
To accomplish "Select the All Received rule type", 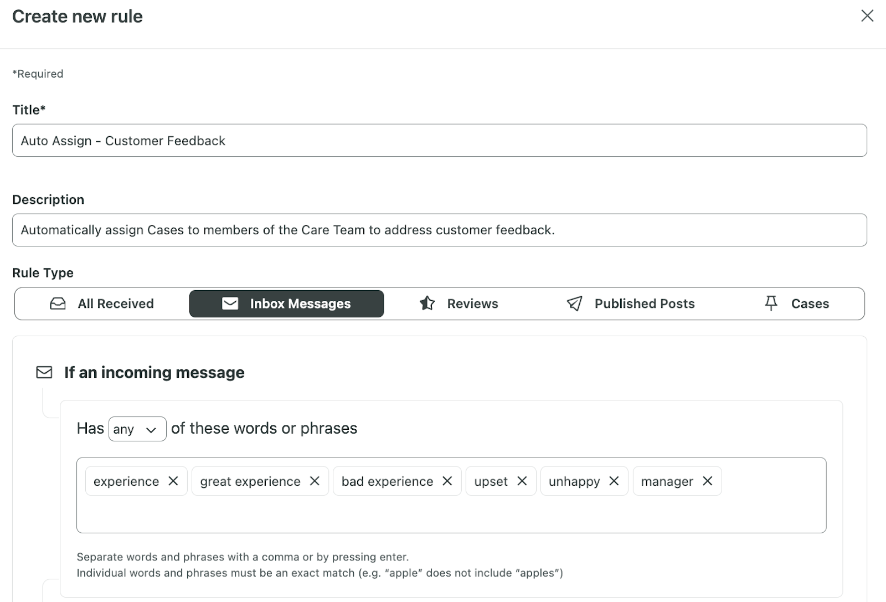I will 102,303.
